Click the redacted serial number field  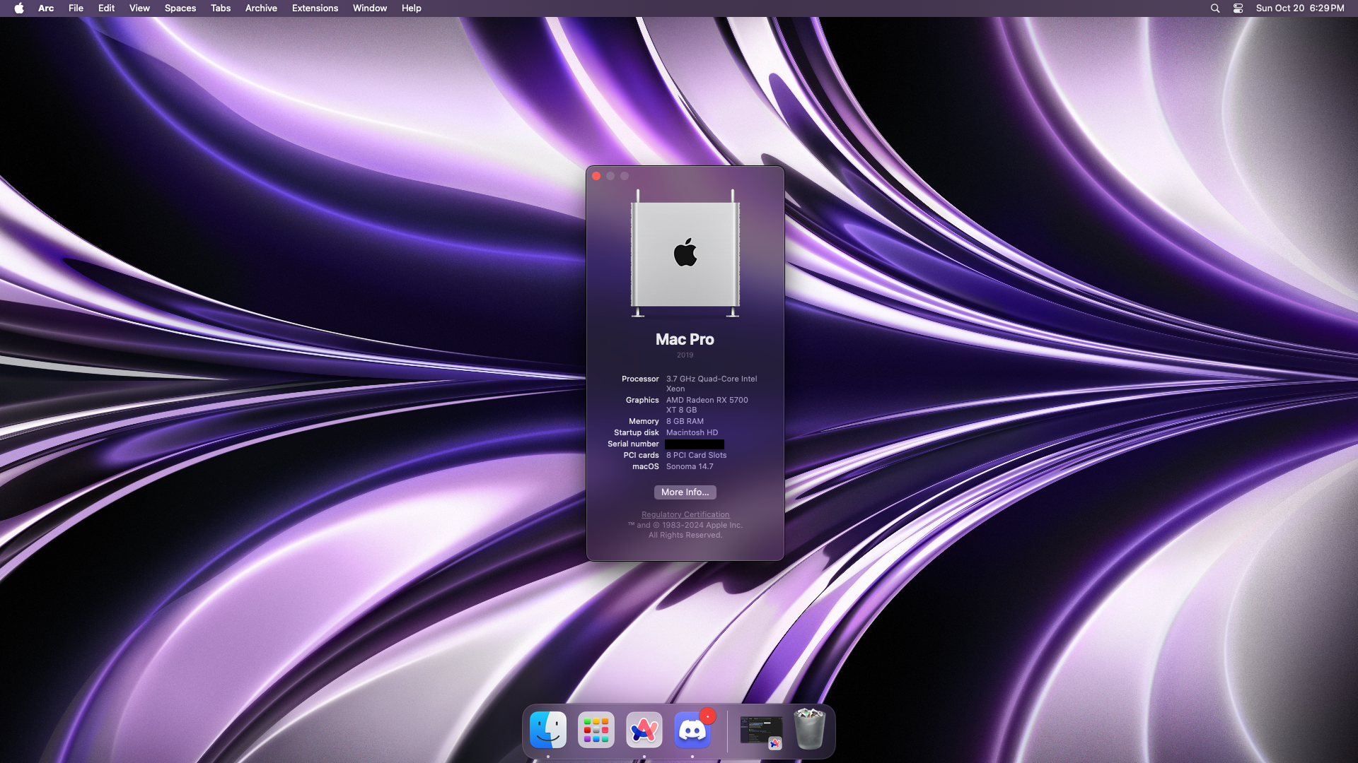pyautogui.click(x=695, y=444)
